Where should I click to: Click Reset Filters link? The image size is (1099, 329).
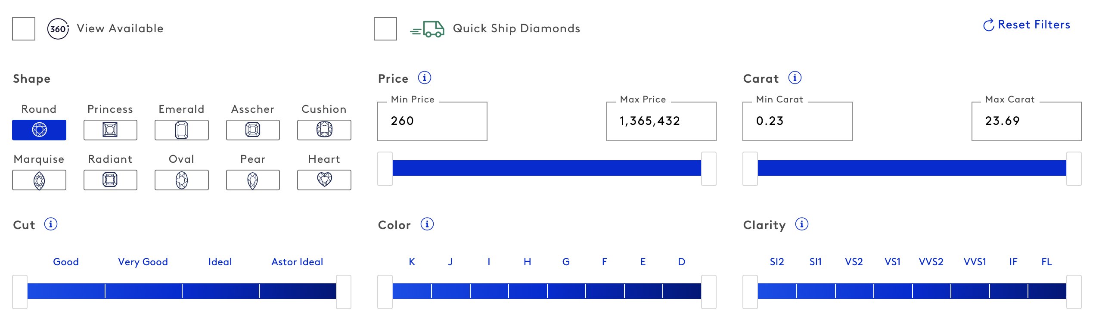click(1027, 25)
